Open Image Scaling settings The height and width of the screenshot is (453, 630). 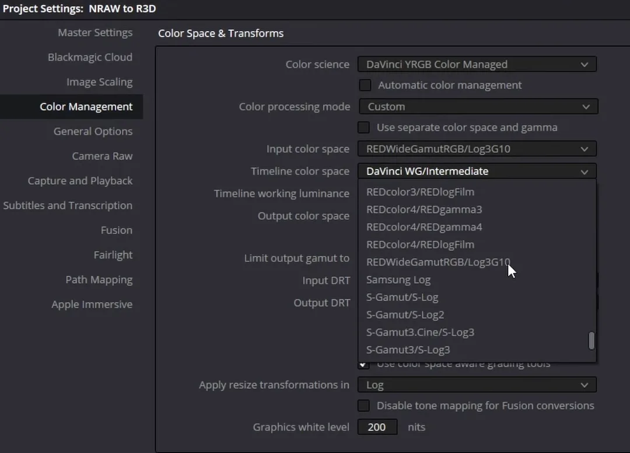99,82
